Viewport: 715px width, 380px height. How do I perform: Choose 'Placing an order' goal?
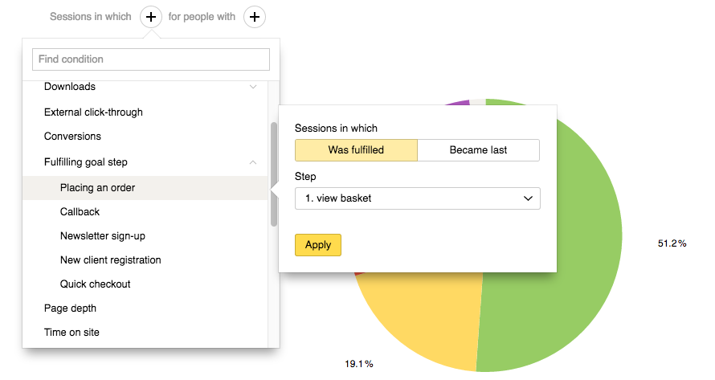click(97, 188)
